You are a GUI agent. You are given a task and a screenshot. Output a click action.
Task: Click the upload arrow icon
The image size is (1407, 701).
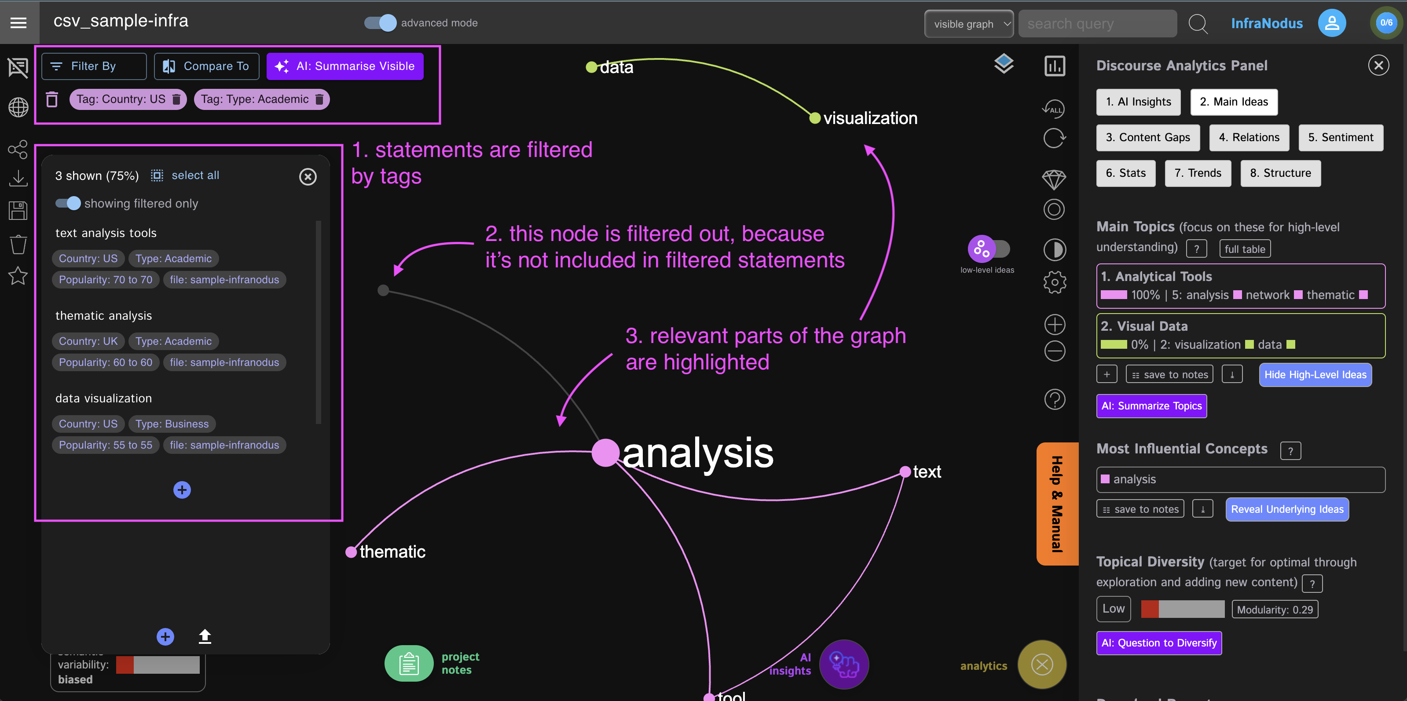[x=205, y=636]
